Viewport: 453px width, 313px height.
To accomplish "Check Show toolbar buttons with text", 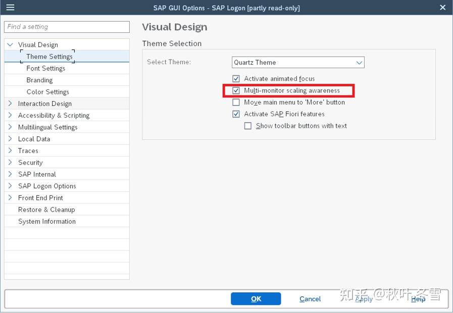I will tap(248, 126).
